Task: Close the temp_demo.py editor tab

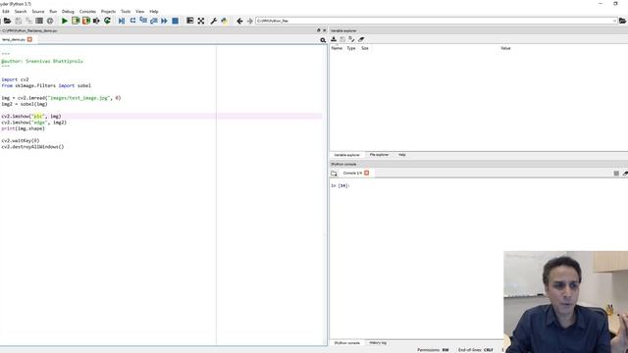Action: point(29,39)
